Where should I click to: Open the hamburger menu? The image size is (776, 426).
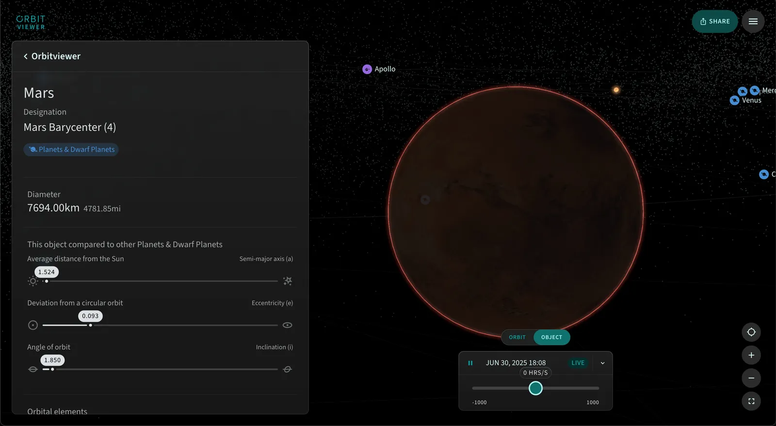point(753,21)
